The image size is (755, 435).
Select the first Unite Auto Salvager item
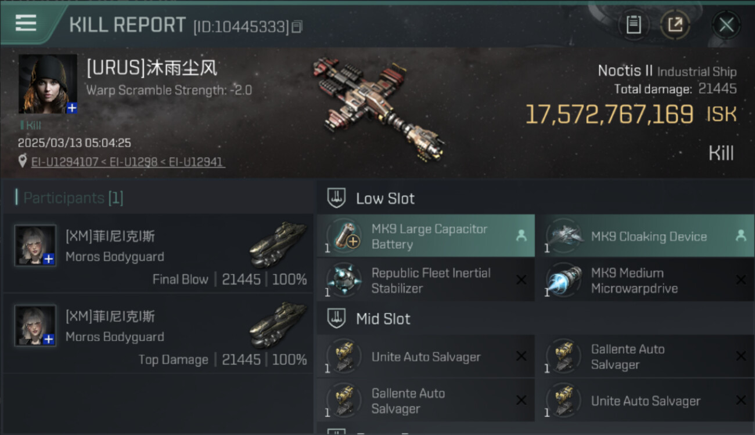pos(426,357)
